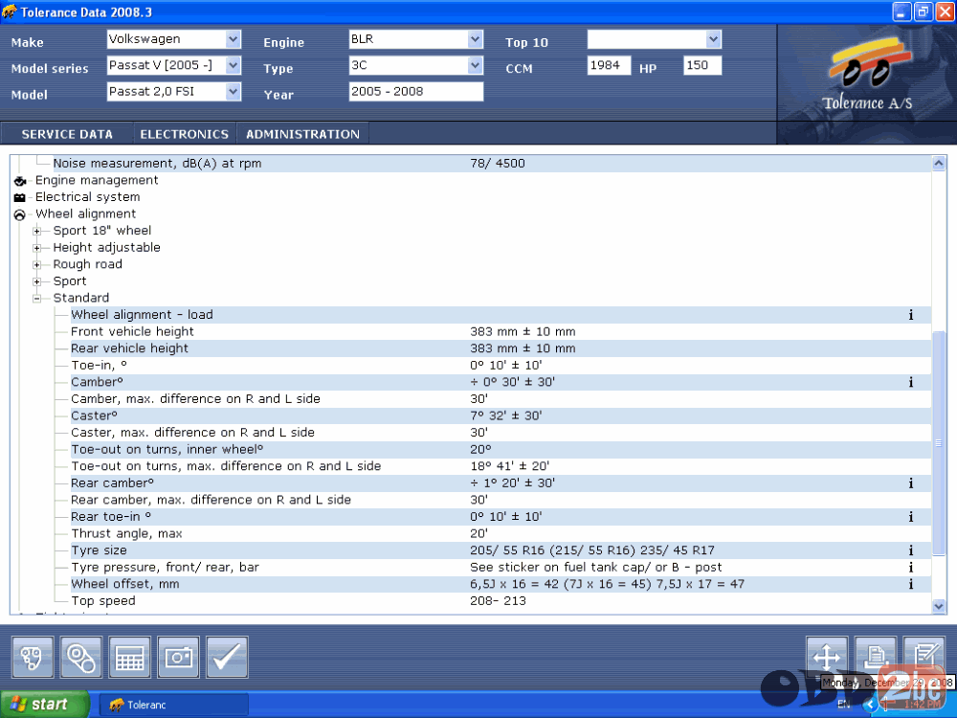Click the noise value 78/ 4500
This screenshot has width=957, height=718.
[x=498, y=164]
